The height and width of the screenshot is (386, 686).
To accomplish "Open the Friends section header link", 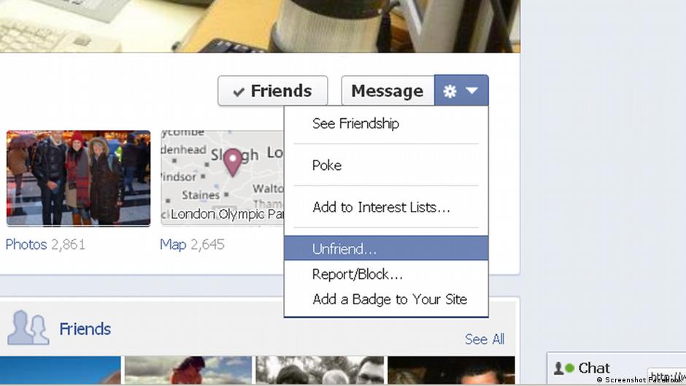I will tap(85, 328).
